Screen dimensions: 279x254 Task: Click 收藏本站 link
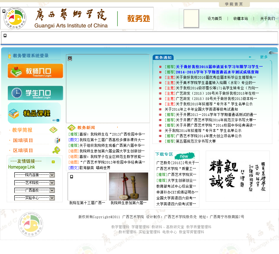click(x=241, y=18)
